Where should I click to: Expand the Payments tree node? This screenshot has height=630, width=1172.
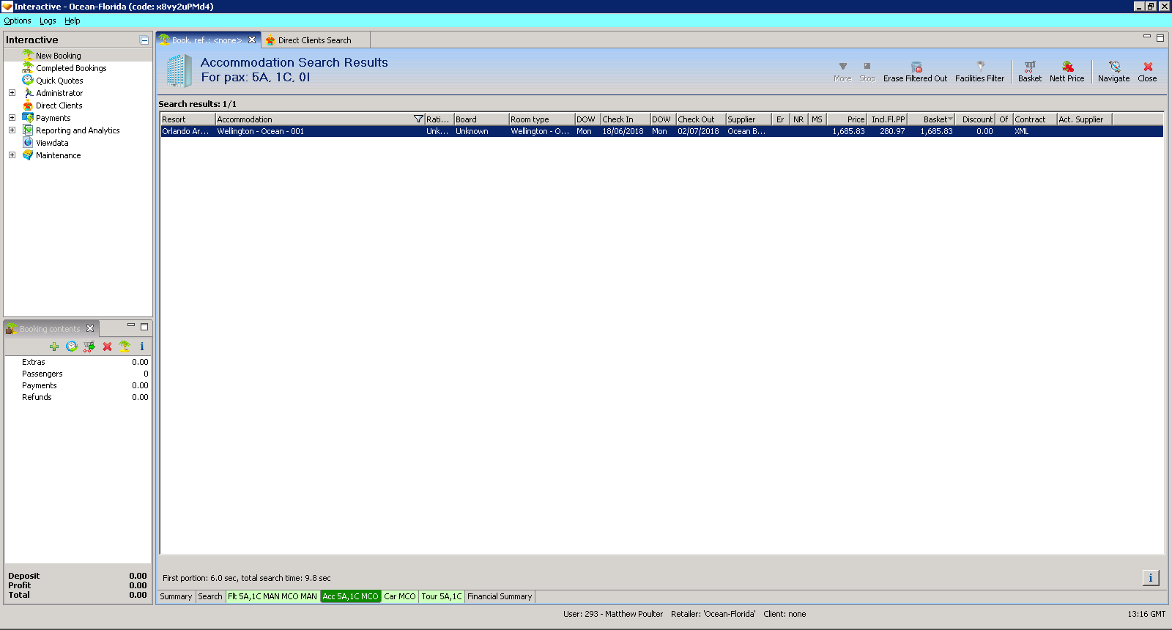coord(12,118)
